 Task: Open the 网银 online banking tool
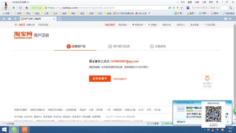(x=204, y=13)
